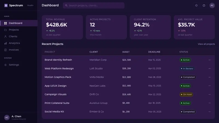Click the search magnifier icon
The image size is (219, 123).
pyautogui.click(x=66, y=5)
